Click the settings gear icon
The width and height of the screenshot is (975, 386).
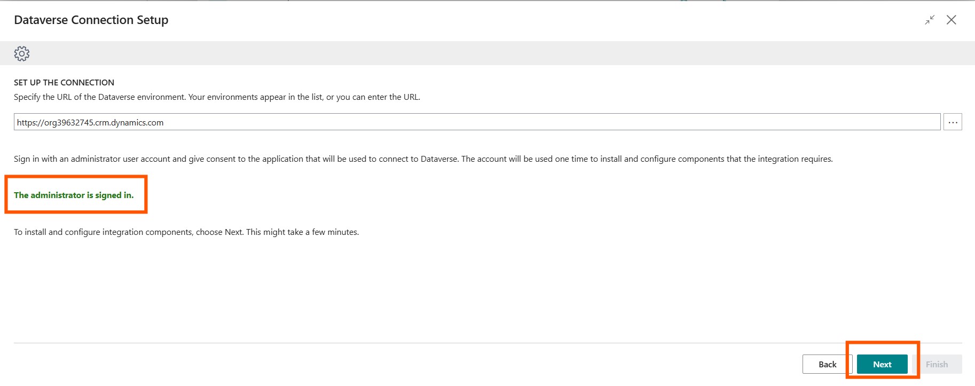pyautogui.click(x=22, y=53)
